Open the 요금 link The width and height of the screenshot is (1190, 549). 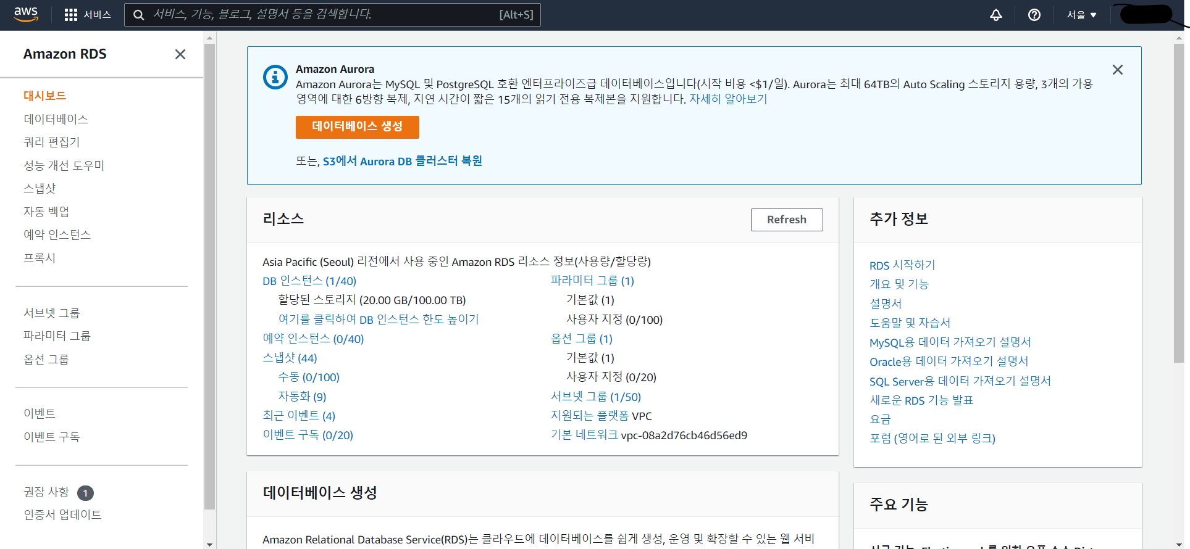[880, 419]
